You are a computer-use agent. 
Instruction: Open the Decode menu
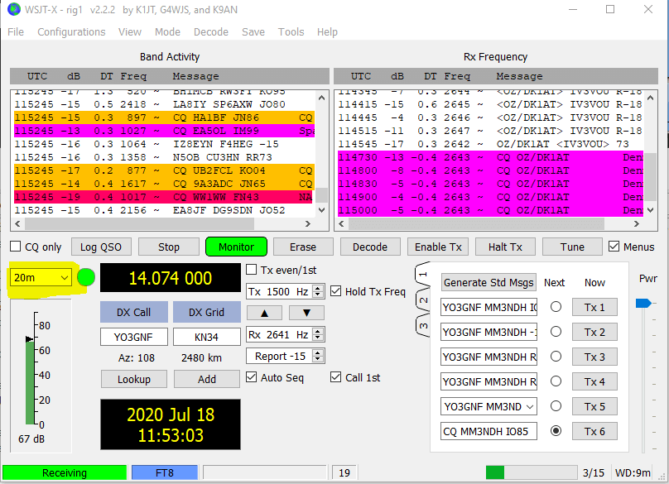tap(211, 32)
